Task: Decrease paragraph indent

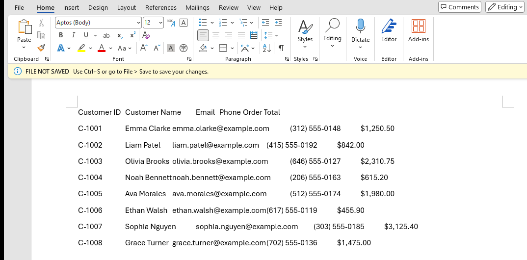Action: coord(265,23)
